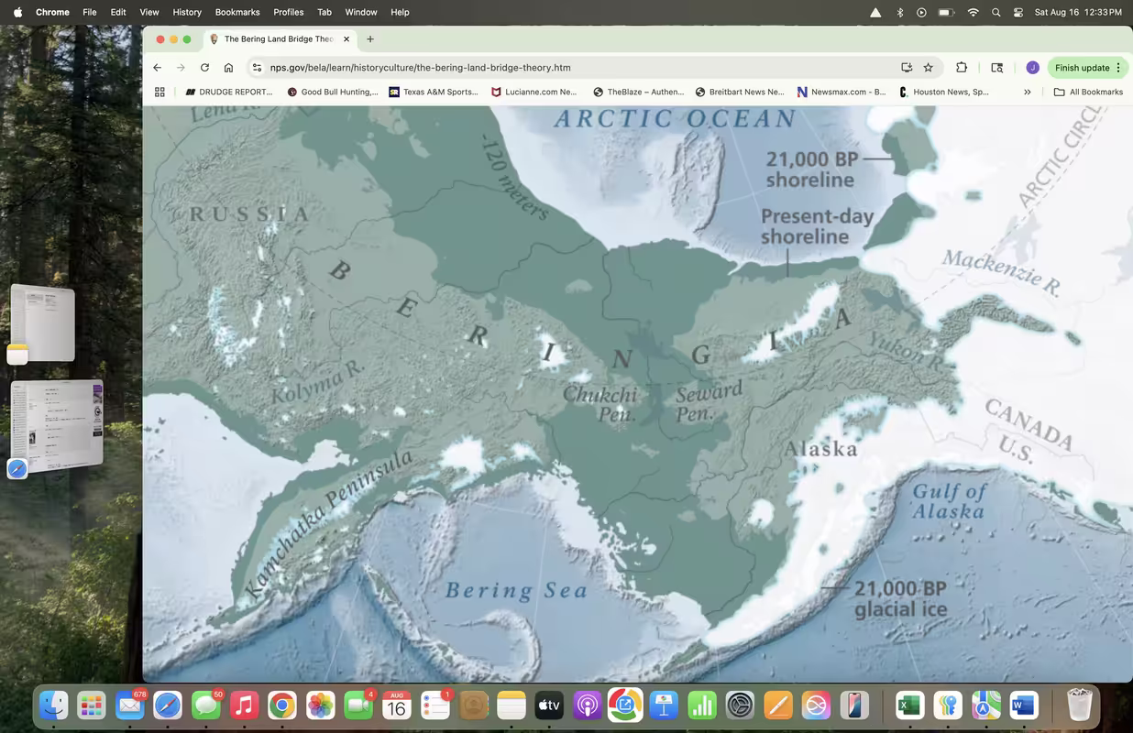Click the nps.gov address bar URL
This screenshot has height=733, width=1133.
point(421,68)
